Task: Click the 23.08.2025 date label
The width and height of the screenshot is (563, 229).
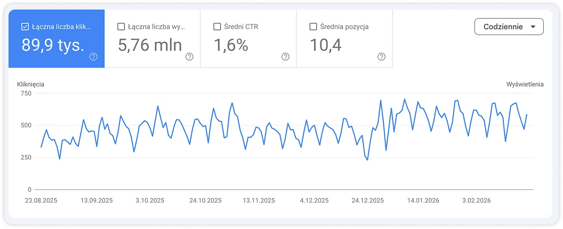Action: coord(41,201)
